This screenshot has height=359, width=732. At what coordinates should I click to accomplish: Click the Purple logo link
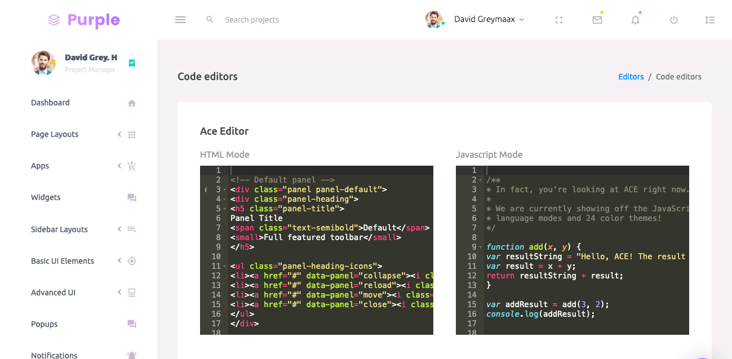click(x=84, y=20)
